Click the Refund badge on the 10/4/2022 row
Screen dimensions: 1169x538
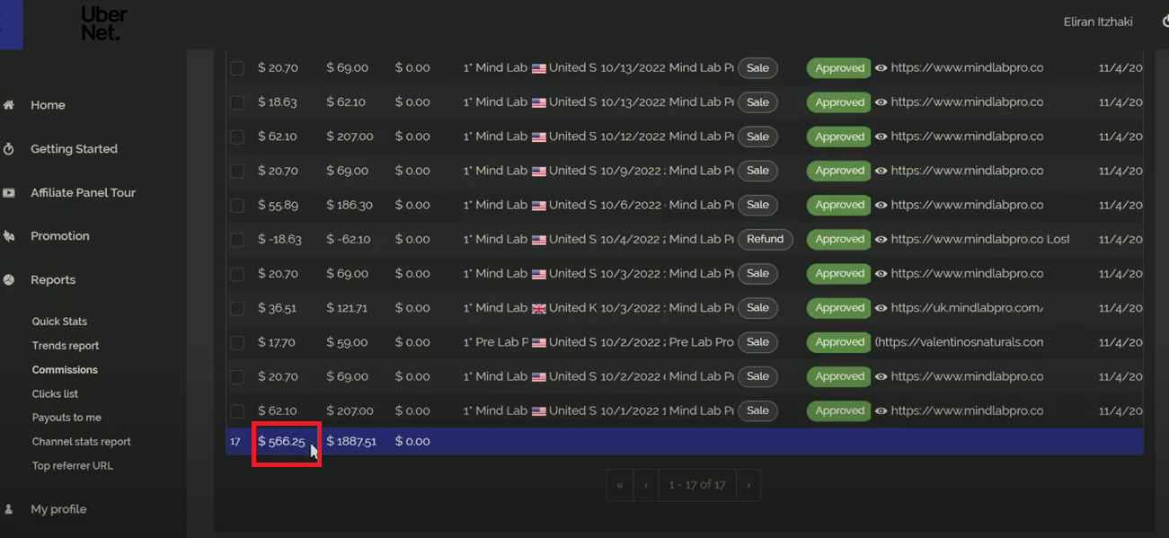coord(765,240)
